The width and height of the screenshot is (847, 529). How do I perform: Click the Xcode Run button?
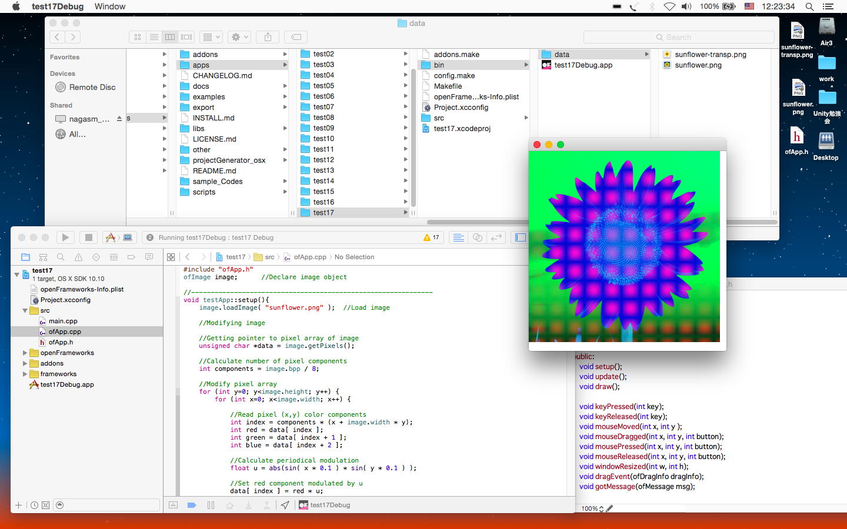65,237
